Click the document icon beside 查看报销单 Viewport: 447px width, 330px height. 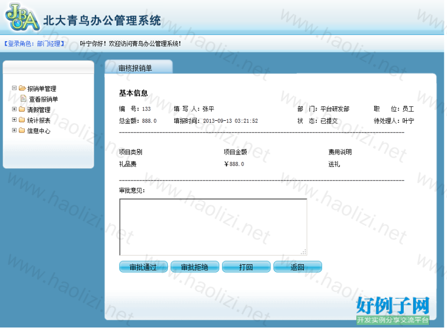[23, 99]
